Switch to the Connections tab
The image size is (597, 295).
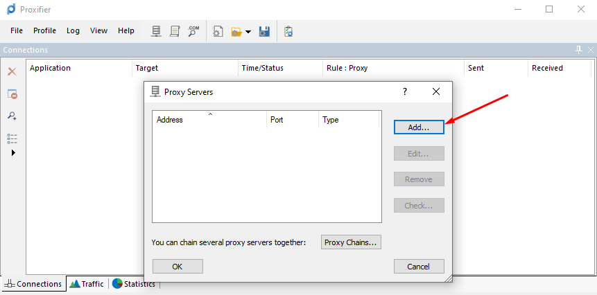point(34,284)
